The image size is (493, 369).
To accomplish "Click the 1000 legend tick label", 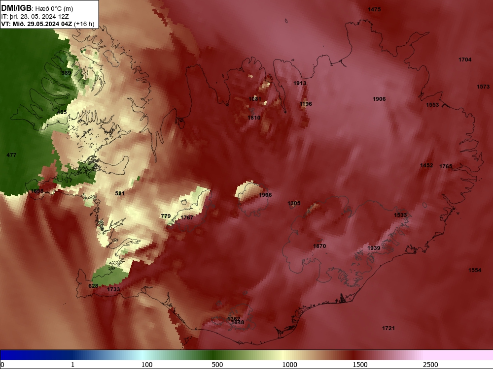I will tap(289, 365).
